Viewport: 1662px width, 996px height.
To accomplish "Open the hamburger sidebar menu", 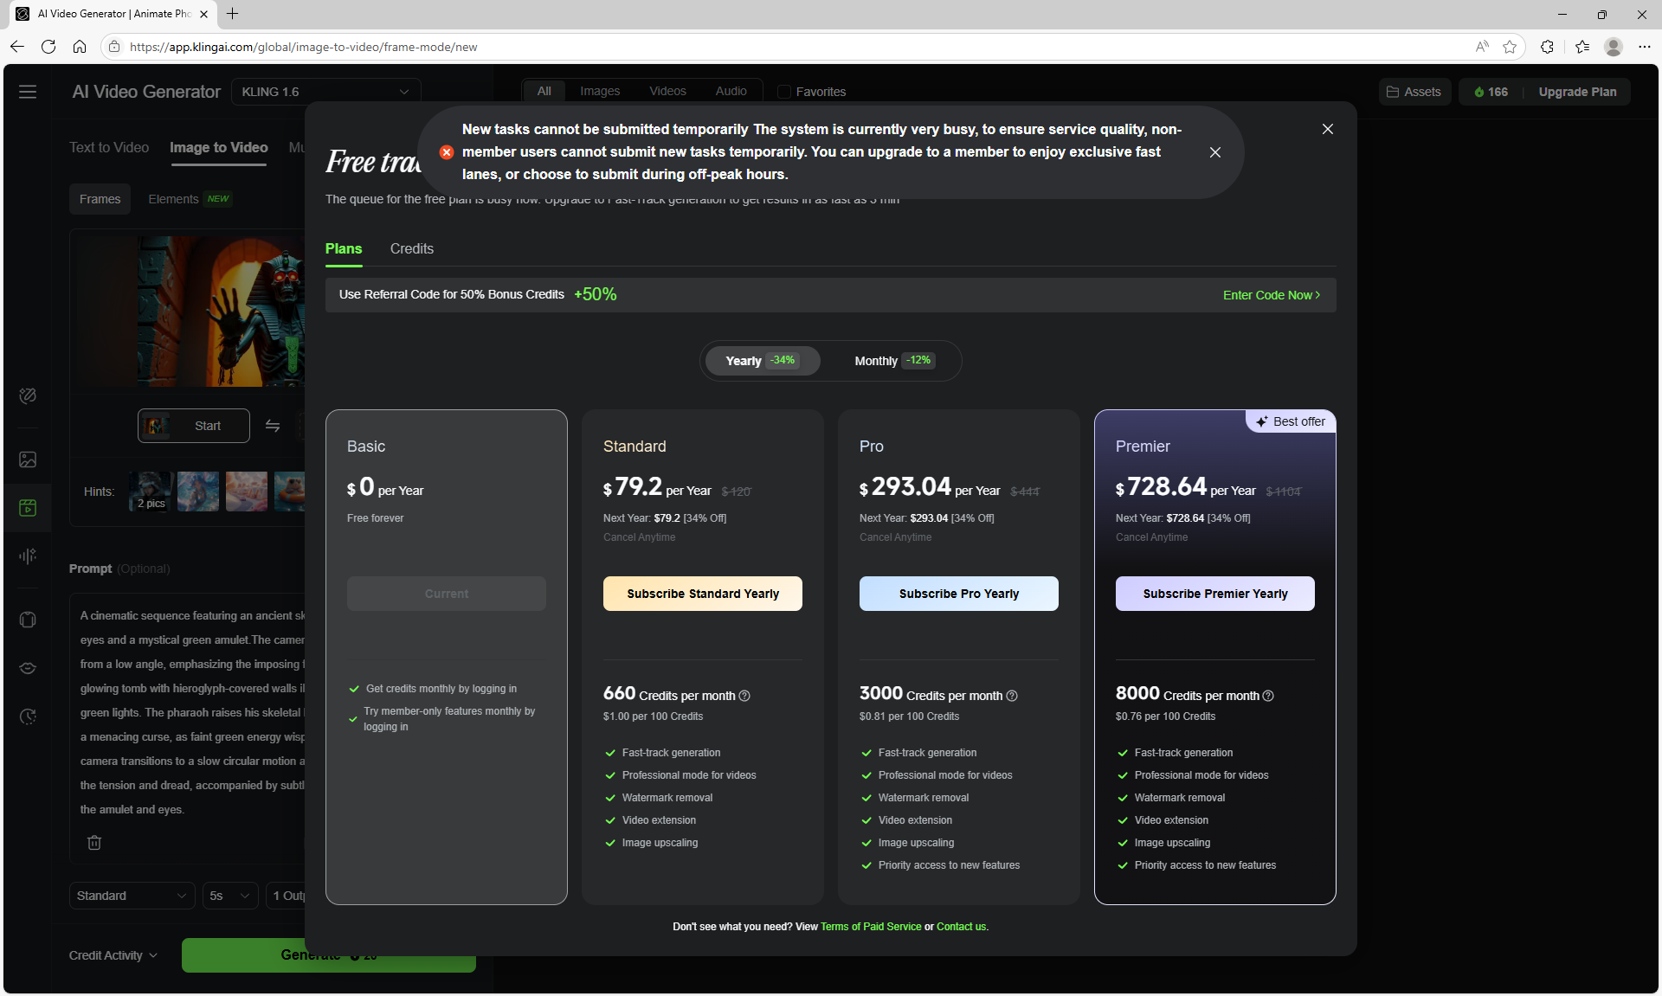I will click(x=28, y=92).
